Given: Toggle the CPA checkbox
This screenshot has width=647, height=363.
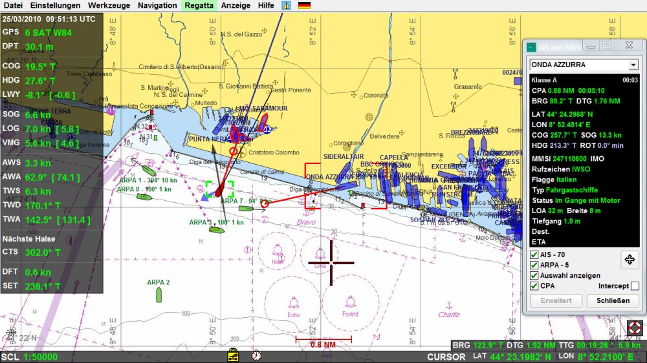Looking at the screenshot, I should (534, 285).
